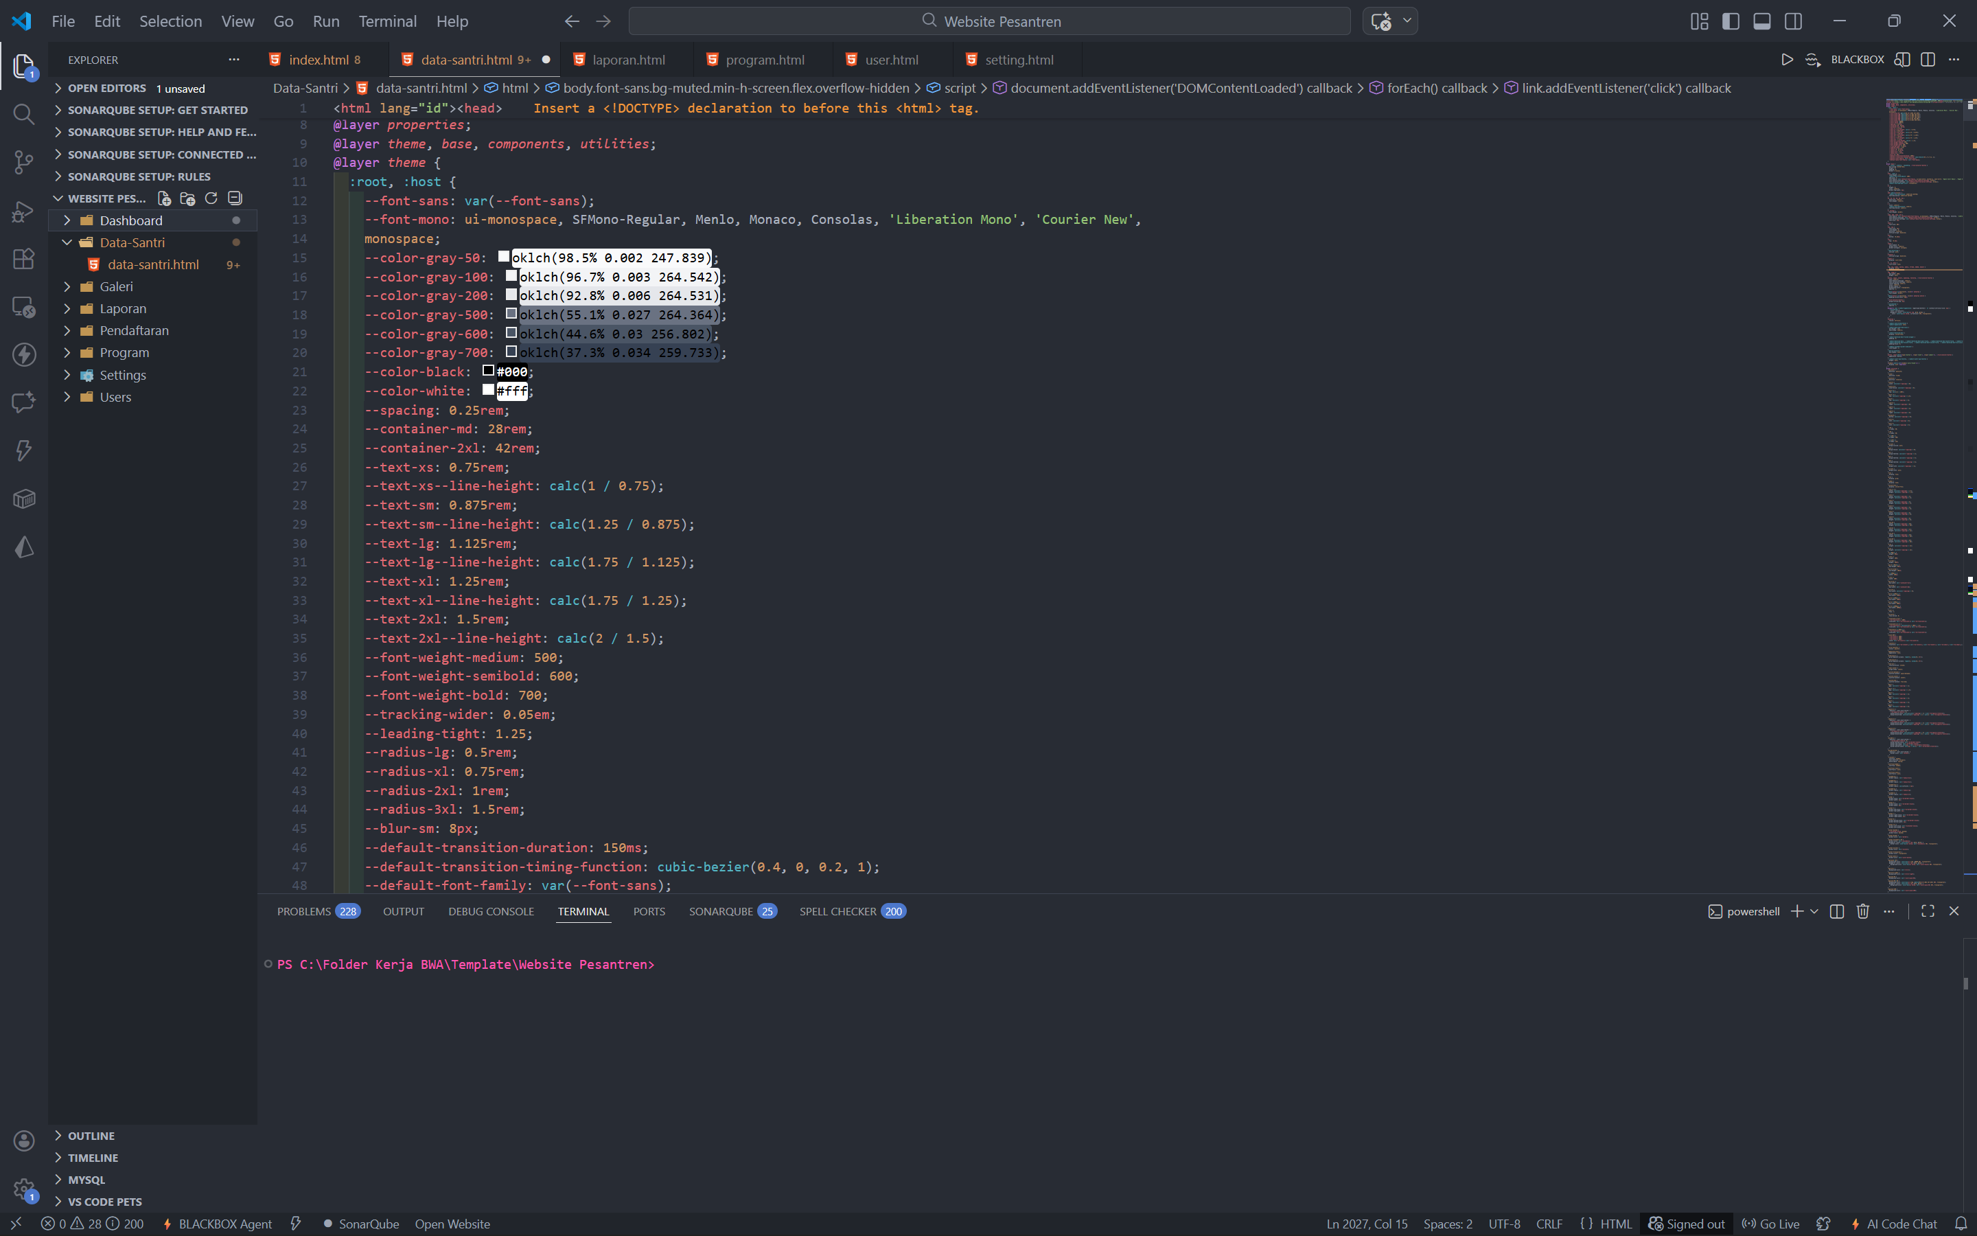Screen dimensions: 1977x1236
Task: Open the Source Control view
Action: (x=24, y=162)
